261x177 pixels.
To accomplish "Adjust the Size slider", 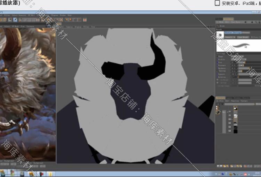I will tap(250, 62).
